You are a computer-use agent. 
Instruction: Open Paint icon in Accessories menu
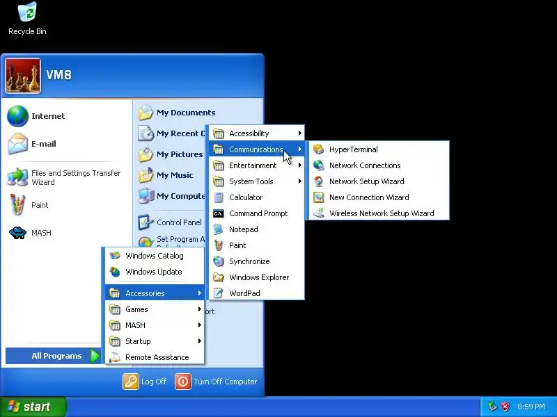(219, 245)
